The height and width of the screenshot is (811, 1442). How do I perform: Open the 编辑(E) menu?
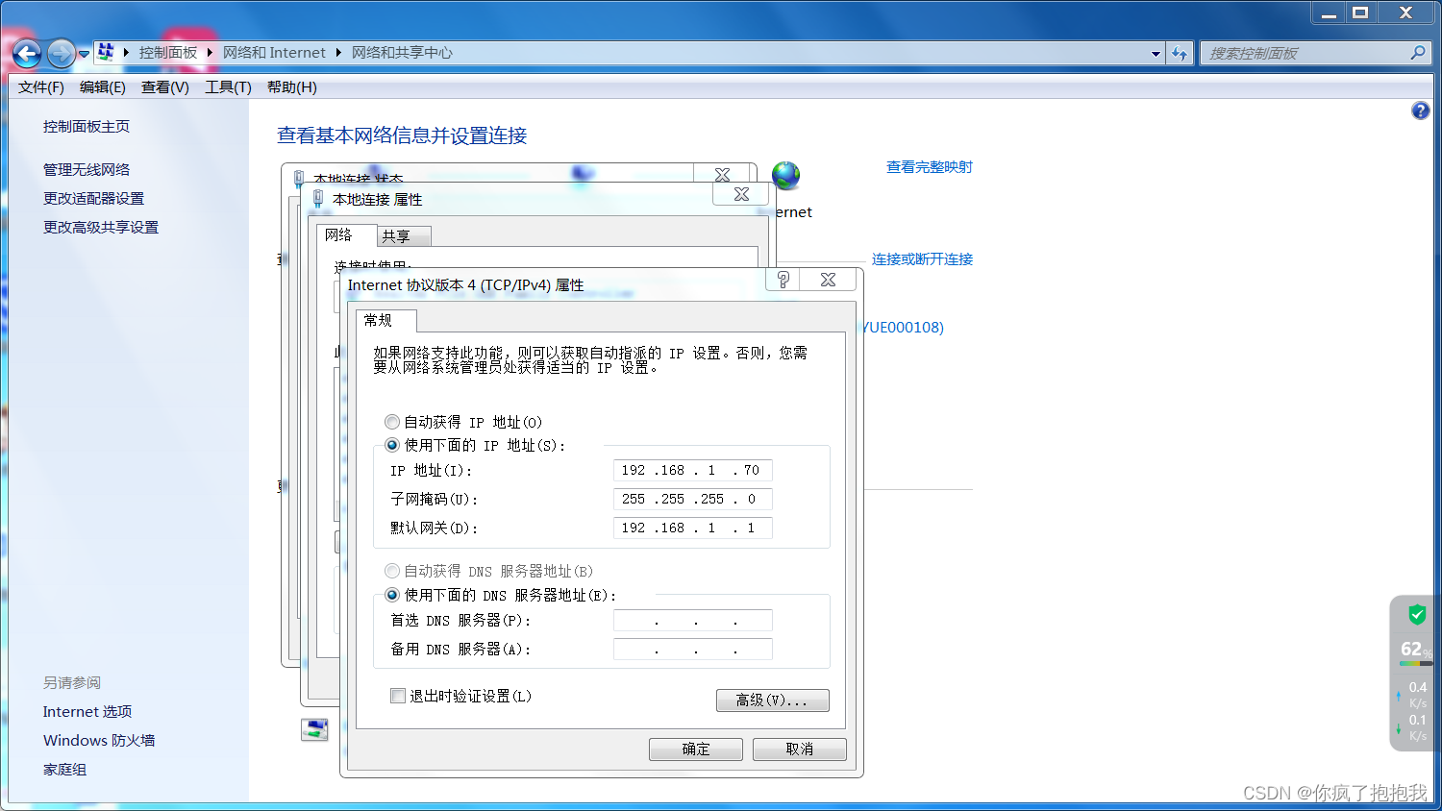(x=103, y=87)
